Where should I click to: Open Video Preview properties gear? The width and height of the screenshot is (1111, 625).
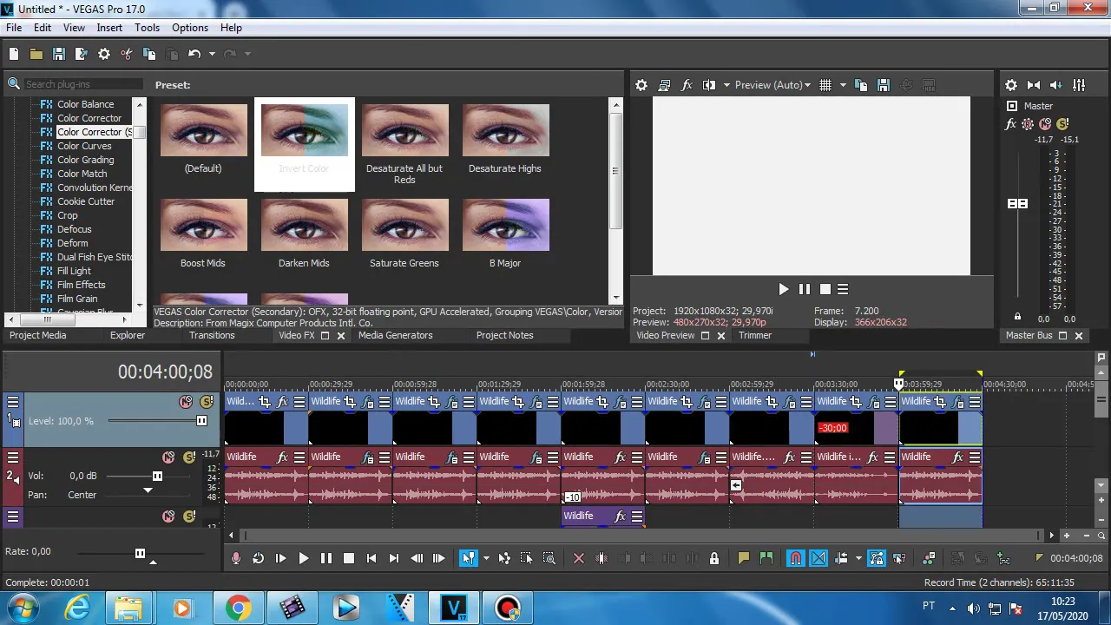click(641, 85)
